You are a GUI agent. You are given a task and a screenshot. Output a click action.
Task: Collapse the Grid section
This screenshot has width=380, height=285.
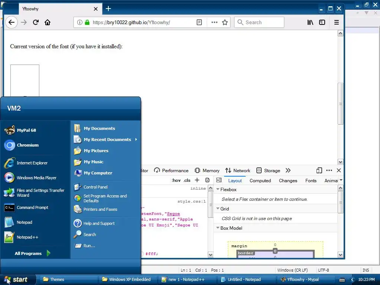pyautogui.click(x=218, y=209)
